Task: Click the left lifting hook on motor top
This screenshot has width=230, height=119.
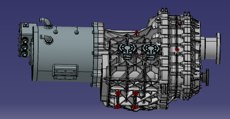Action: click(x=56, y=30)
